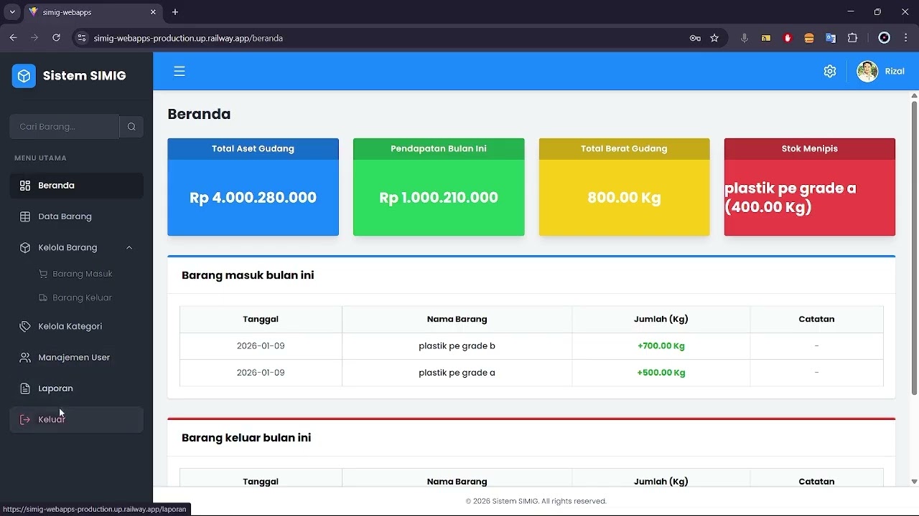
Task: Click the Sistem SIMIG cube logo
Action: (x=24, y=76)
